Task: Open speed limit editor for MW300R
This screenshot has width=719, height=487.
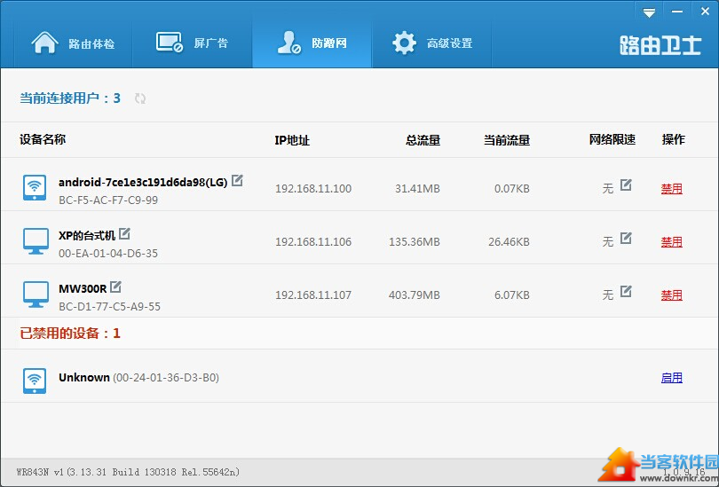Action: coord(626,292)
